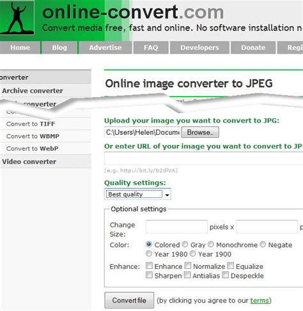Select the Monochrome color option
303x311 pixels.
coord(211,244)
